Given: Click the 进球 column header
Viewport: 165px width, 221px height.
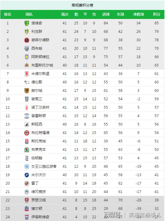Looking at the screenshot, I should (106, 14).
